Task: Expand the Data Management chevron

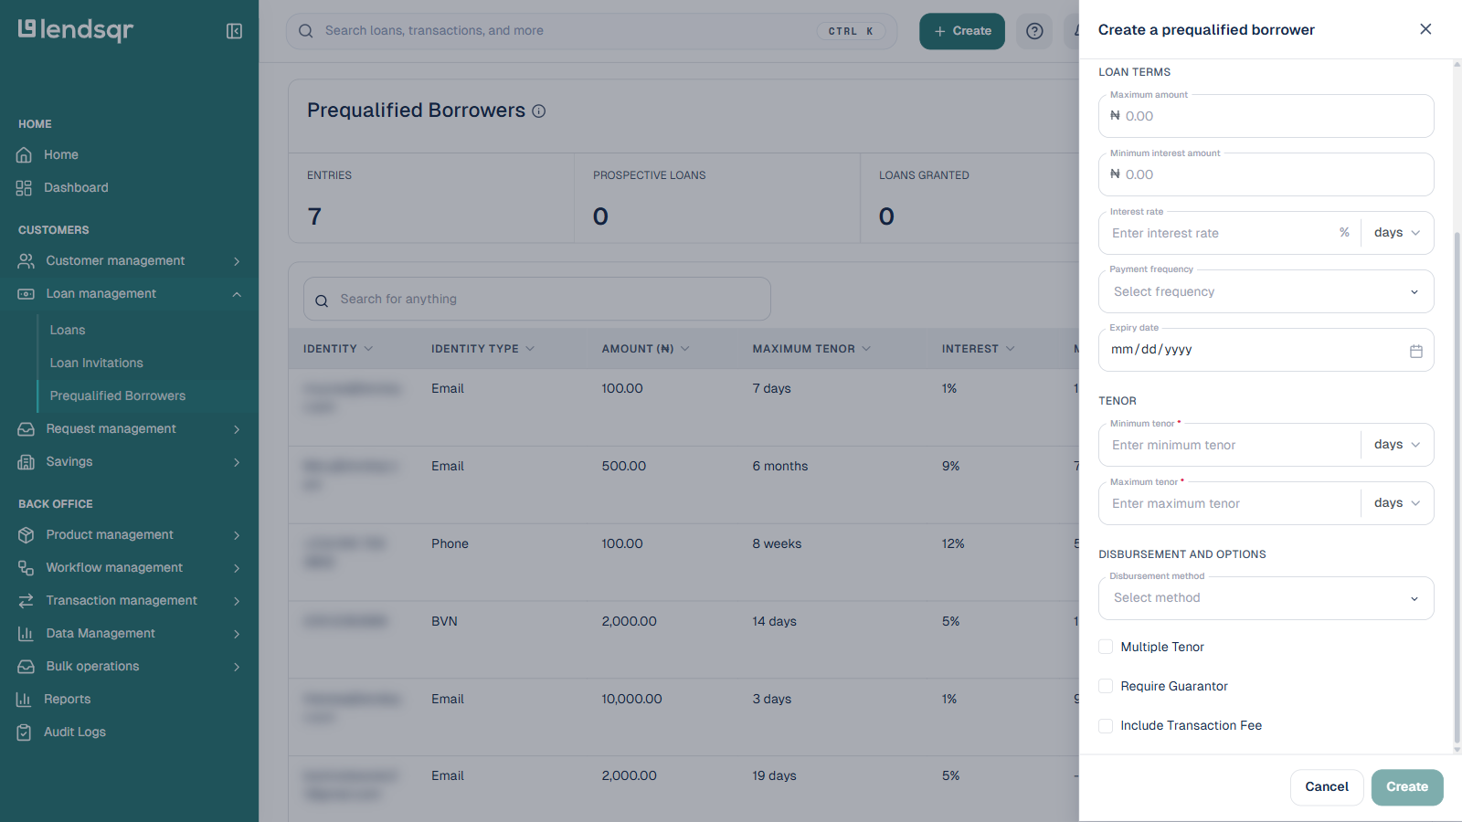Action: [x=237, y=634]
